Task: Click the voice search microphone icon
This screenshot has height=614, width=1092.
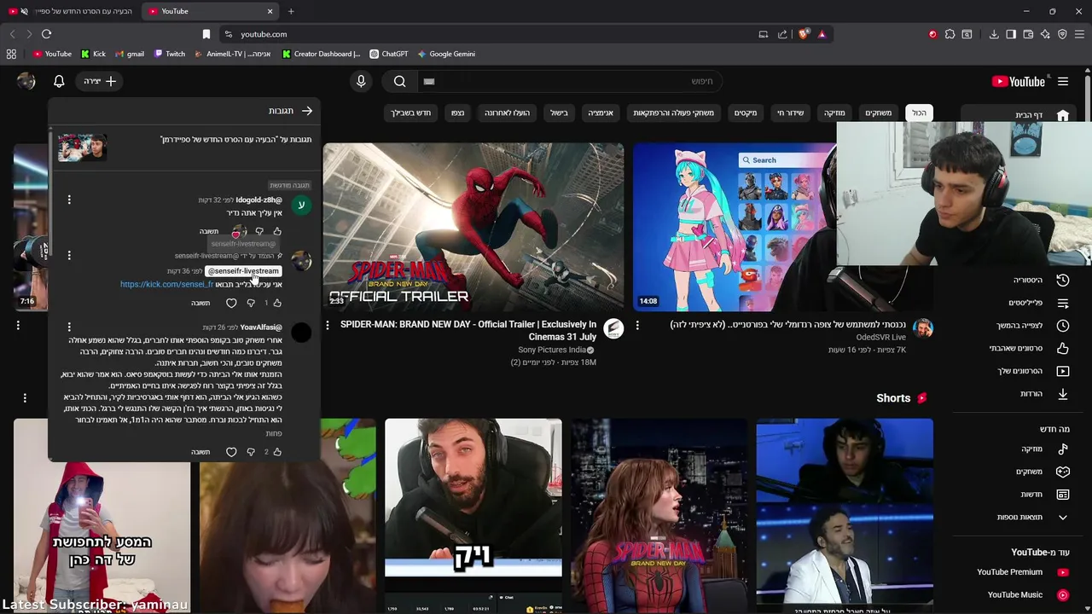Action: tap(361, 81)
